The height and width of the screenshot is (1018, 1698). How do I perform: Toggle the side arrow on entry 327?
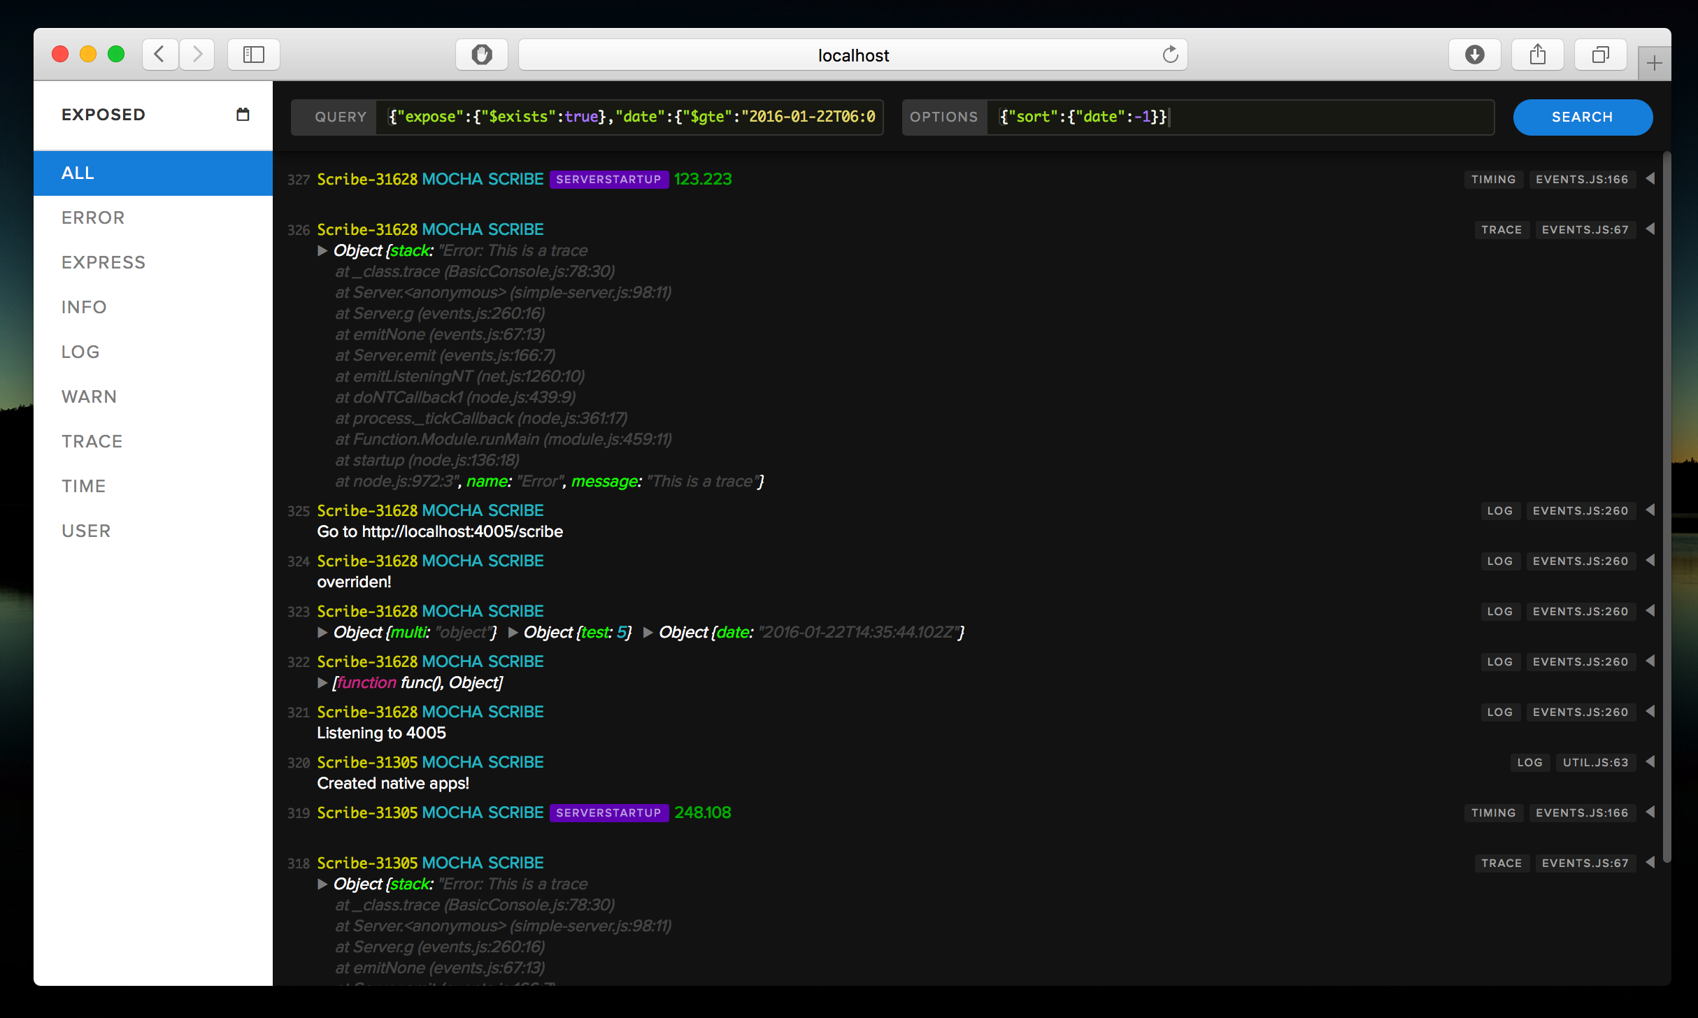click(1650, 179)
